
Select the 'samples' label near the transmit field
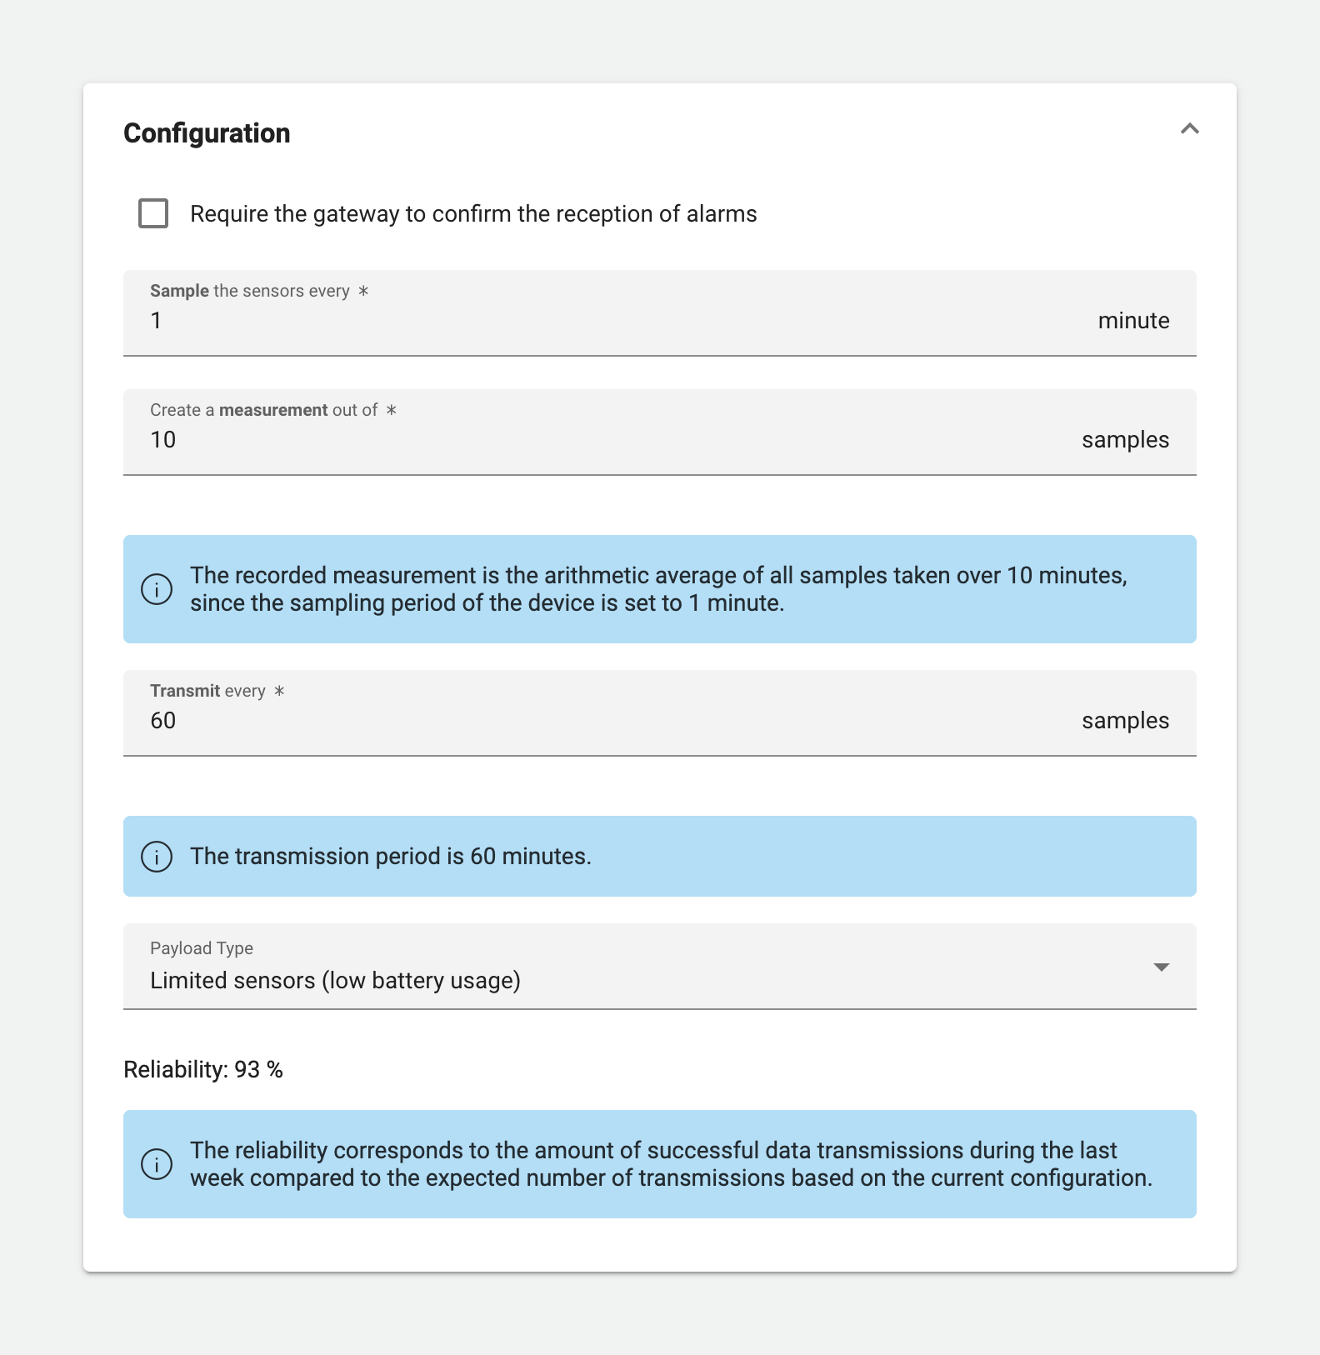pos(1127,720)
